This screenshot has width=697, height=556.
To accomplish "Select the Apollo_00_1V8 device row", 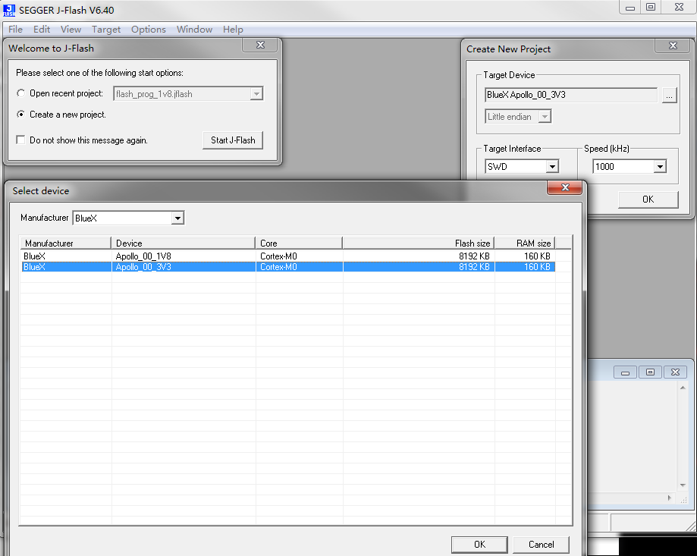I will 288,256.
